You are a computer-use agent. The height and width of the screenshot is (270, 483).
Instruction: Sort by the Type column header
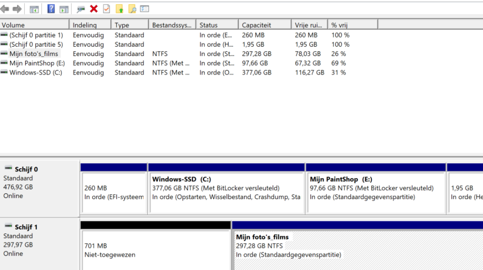tap(129, 25)
